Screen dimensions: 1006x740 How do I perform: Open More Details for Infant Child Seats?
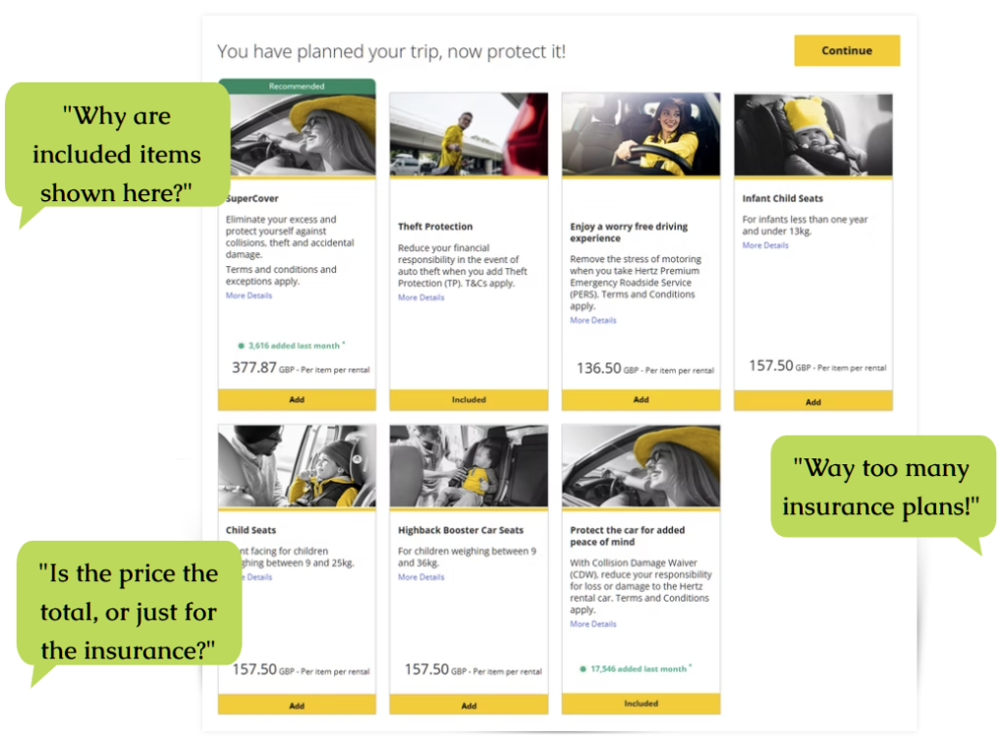765,245
